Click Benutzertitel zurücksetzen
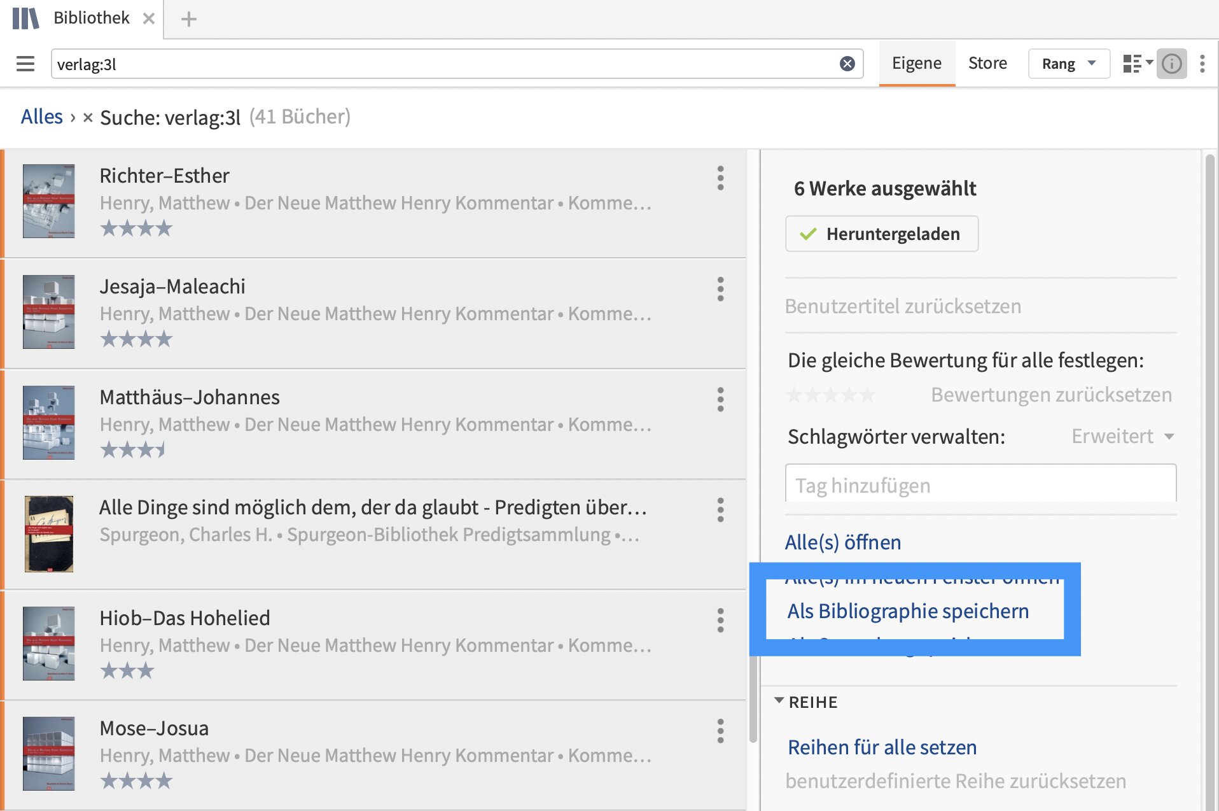Viewport: 1219px width, 811px height. tap(903, 306)
